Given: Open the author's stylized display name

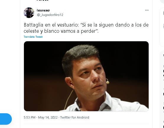Looking at the screenshot, I should (x=43, y=10).
